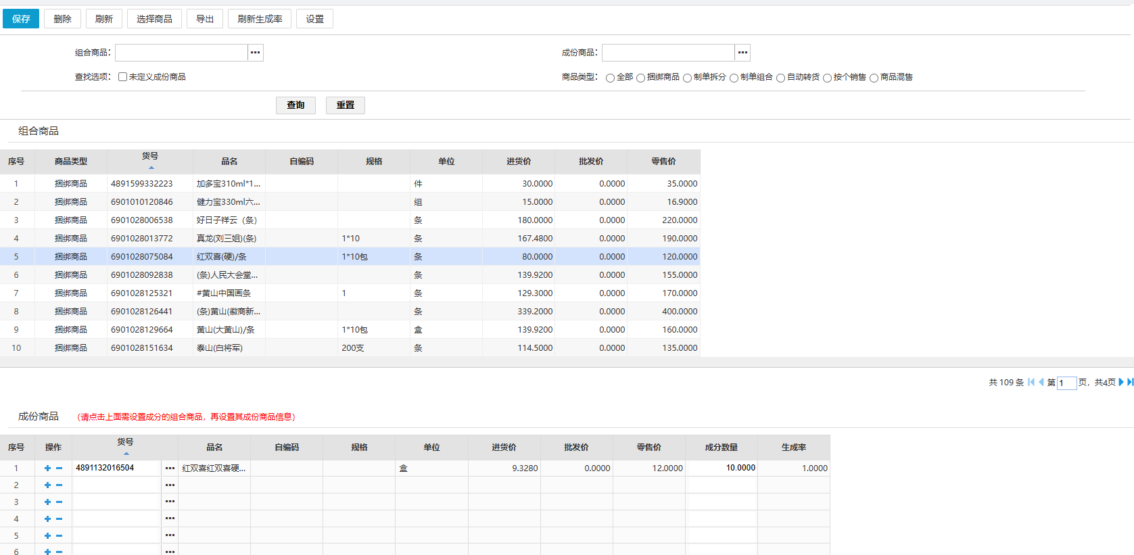Click 选择商品 in the toolbar
The height and width of the screenshot is (555, 1134).
(x=154, y=19)
